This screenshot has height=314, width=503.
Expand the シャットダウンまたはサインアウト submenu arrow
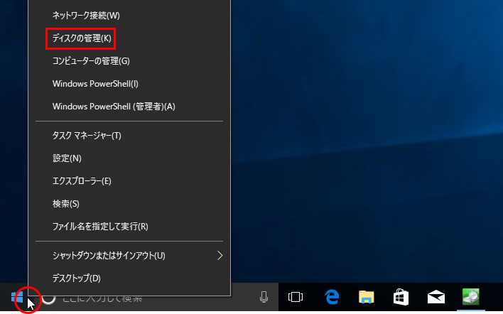tap(220, 255)
